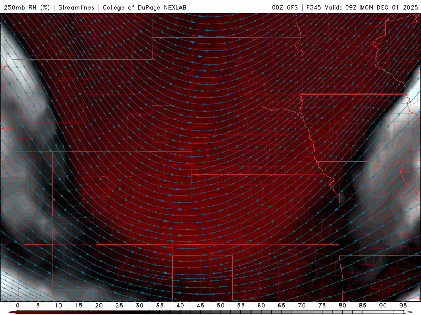
Task: Click the 10 tick label on the colorbar
Action: click(x=58, y=306)
